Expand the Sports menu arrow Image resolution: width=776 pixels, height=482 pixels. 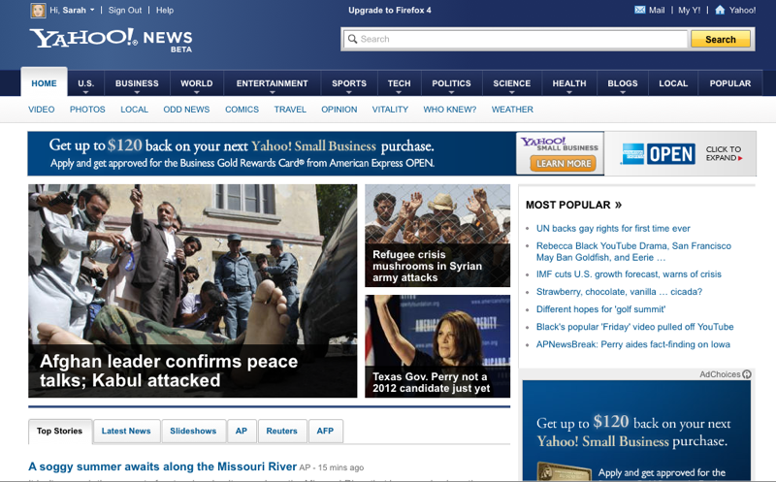pos(349,92)
